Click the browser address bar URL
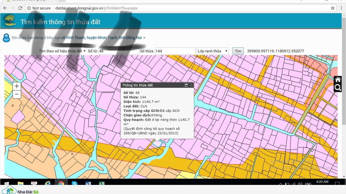 (x=97, y=8)
